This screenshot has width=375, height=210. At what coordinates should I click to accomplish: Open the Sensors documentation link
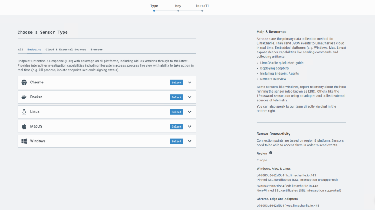[263, 39]
